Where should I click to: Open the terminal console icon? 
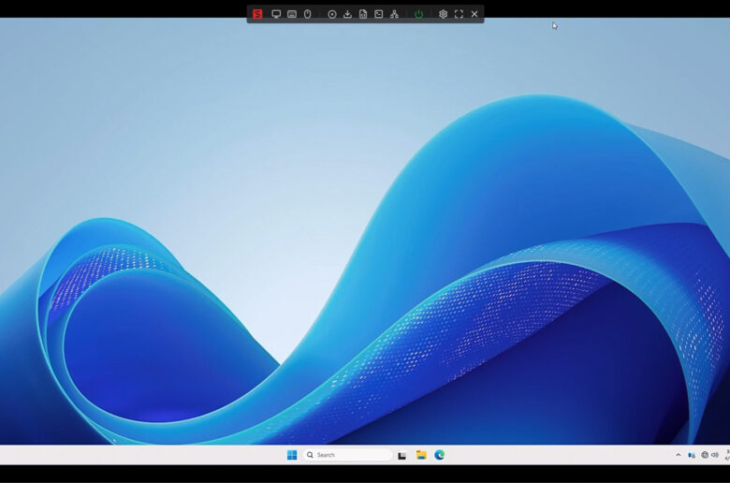click(379, 14)
